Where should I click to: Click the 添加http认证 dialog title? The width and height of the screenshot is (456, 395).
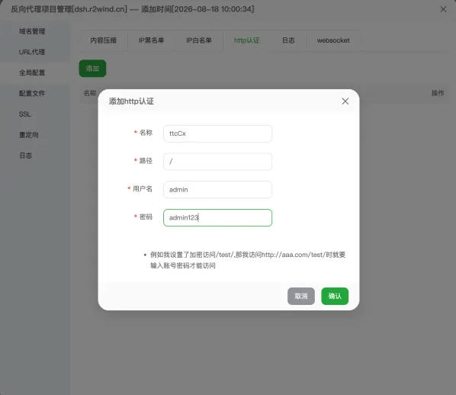[131, 101]
